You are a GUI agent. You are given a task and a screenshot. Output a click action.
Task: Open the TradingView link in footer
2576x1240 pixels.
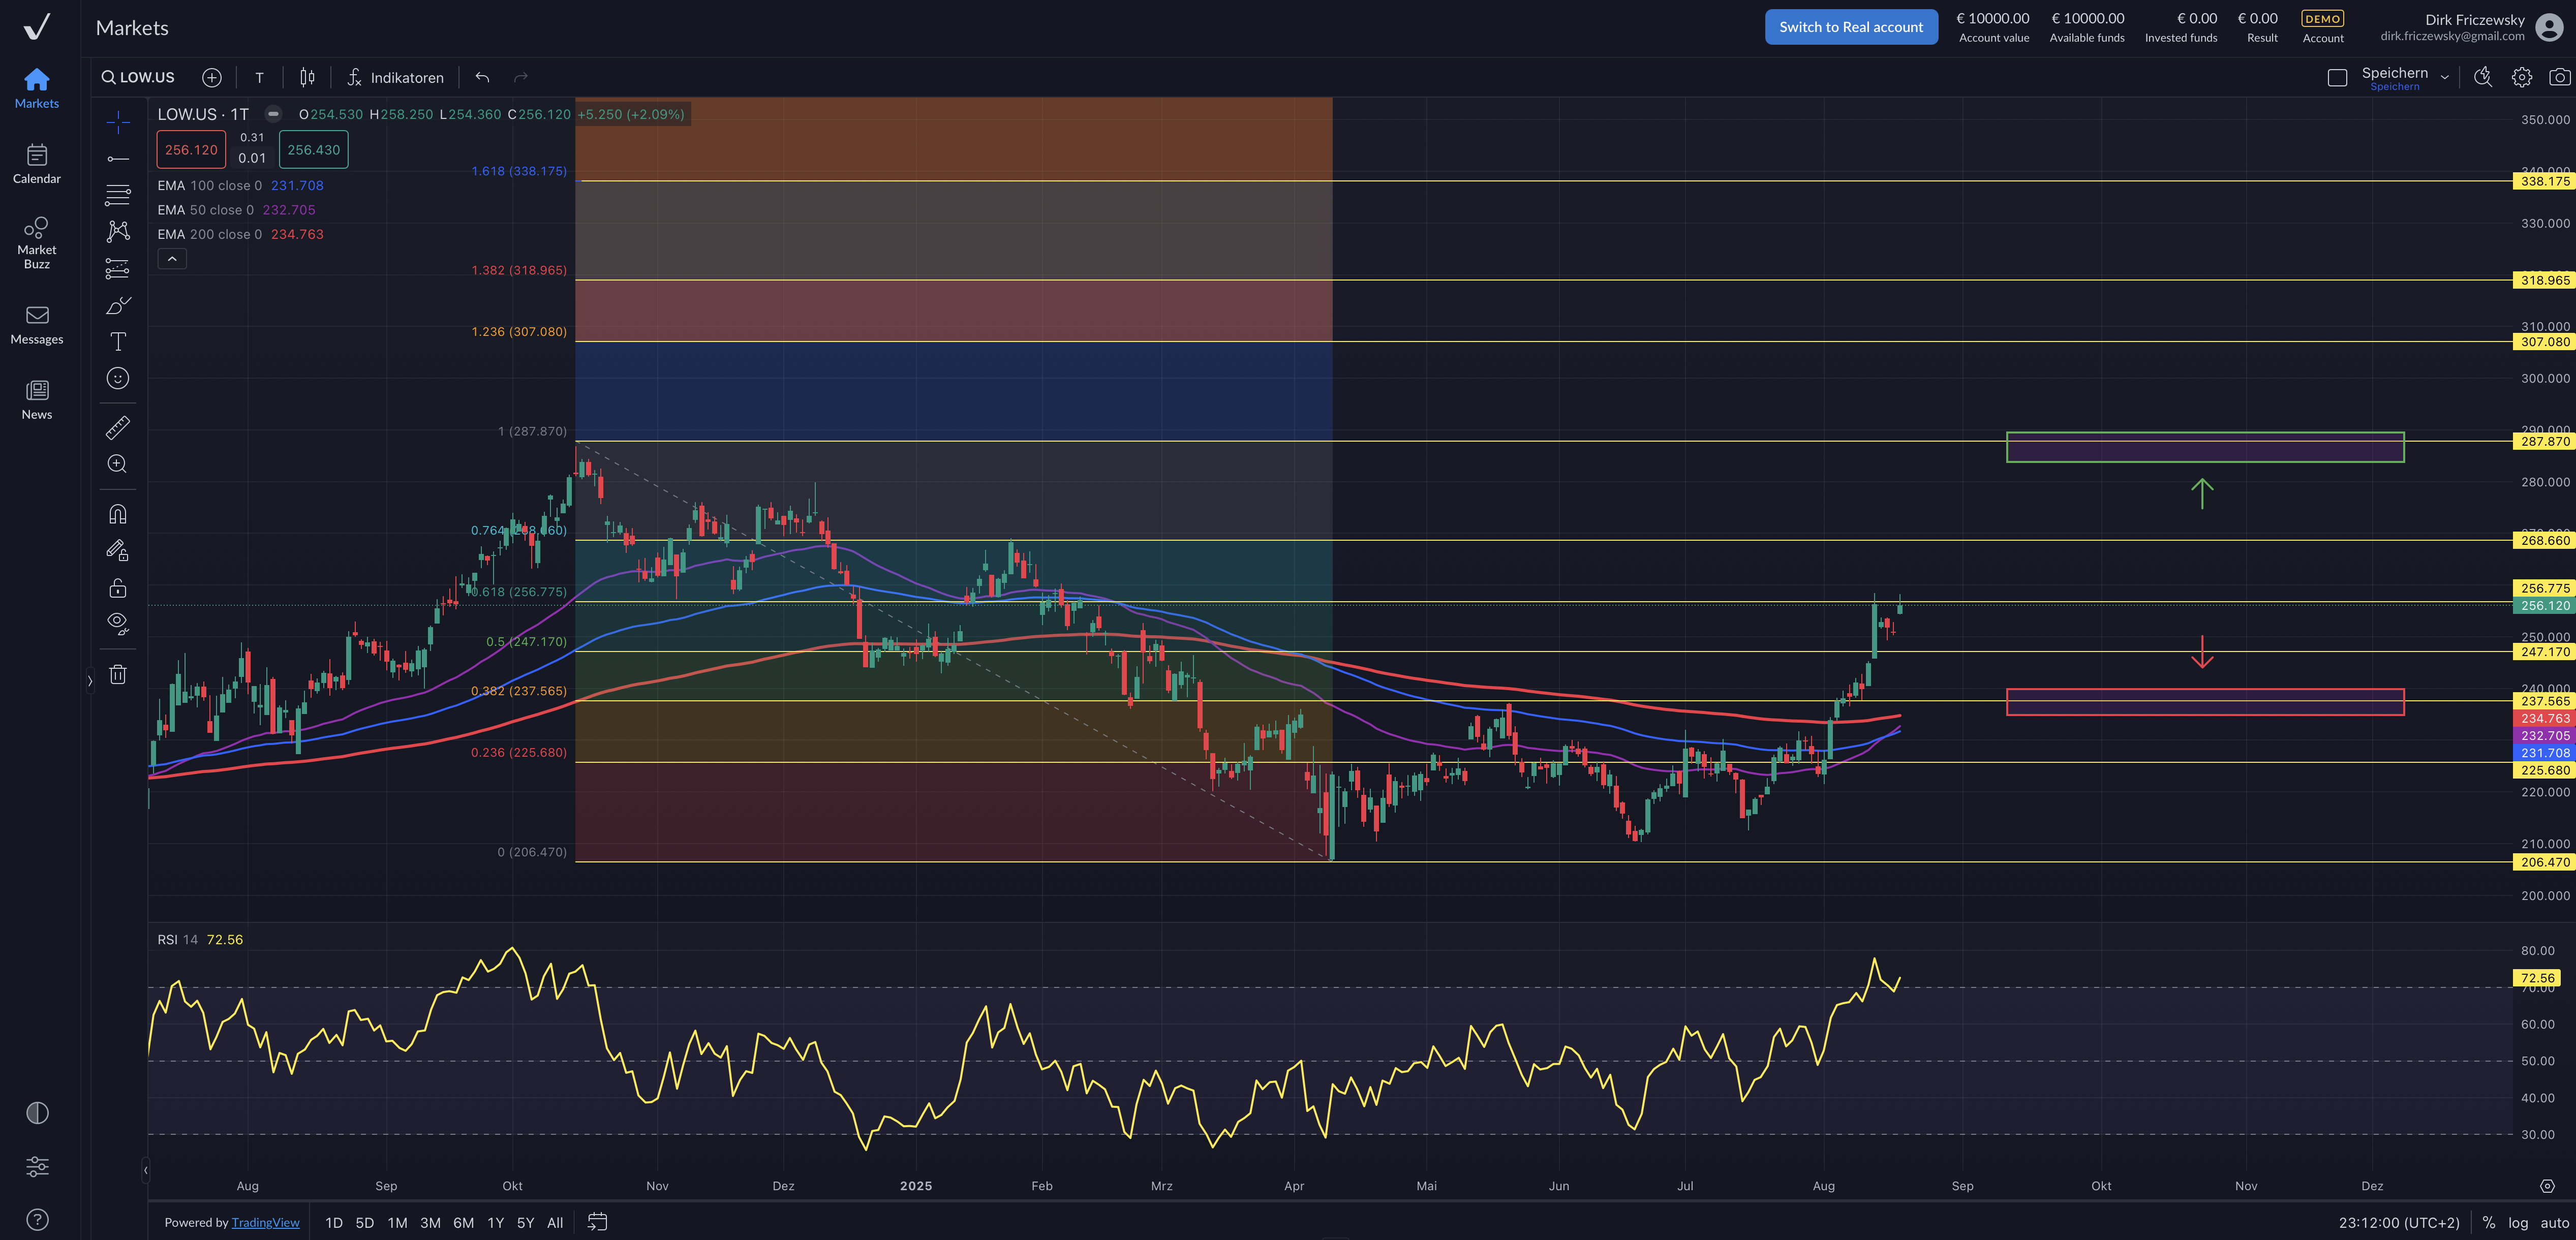[265, 1222]
